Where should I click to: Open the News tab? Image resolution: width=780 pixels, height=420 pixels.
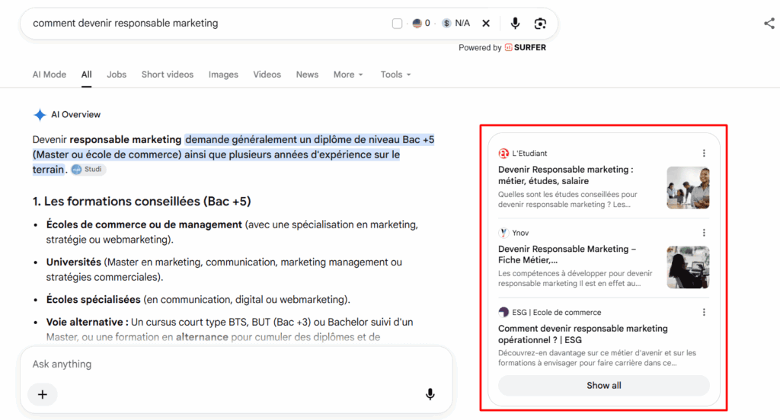pyautogui.click(x=307, y=75)
